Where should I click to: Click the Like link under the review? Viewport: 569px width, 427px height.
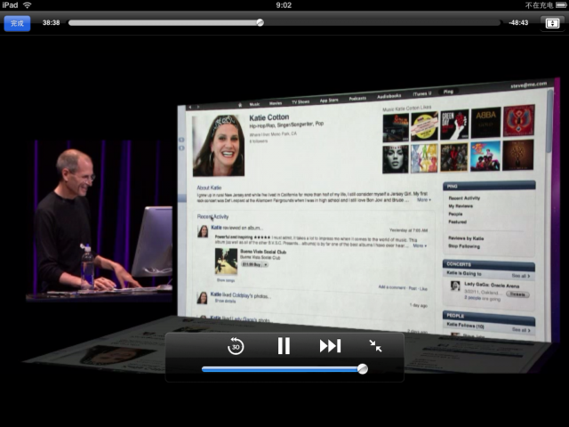(x=423, y=289)
